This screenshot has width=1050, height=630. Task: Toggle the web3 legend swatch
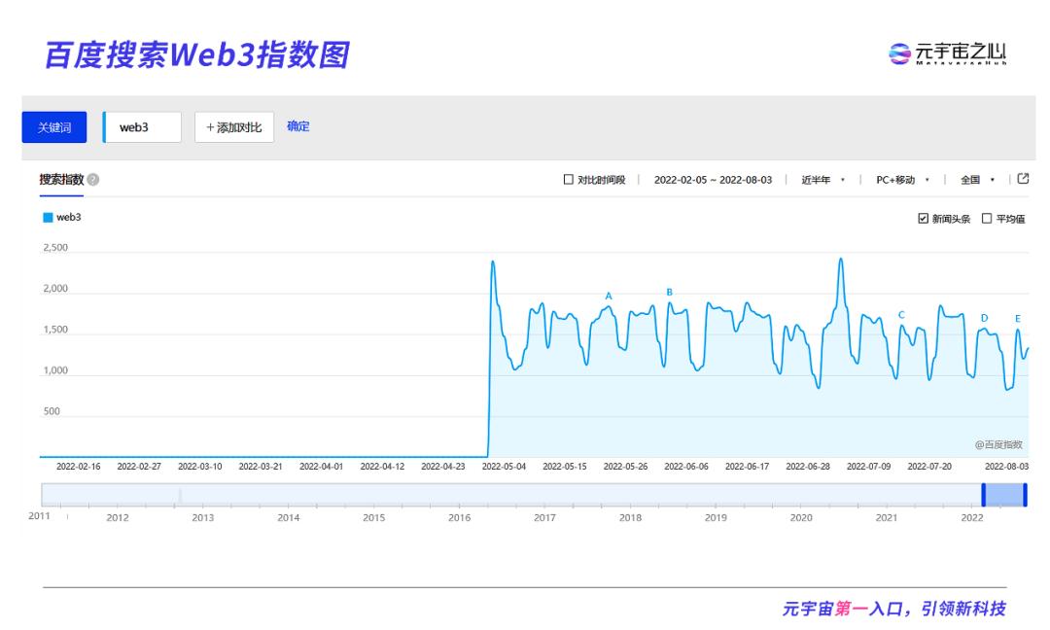[x=48, y=218]
